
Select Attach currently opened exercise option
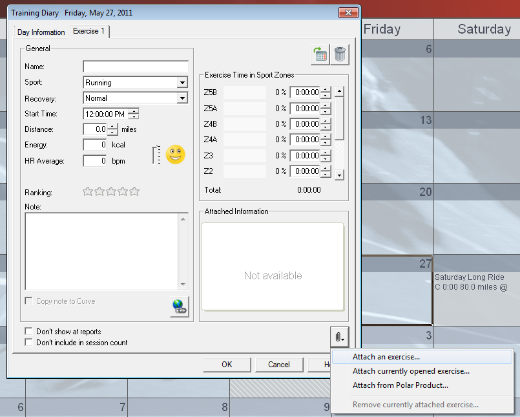click(411, 371)
